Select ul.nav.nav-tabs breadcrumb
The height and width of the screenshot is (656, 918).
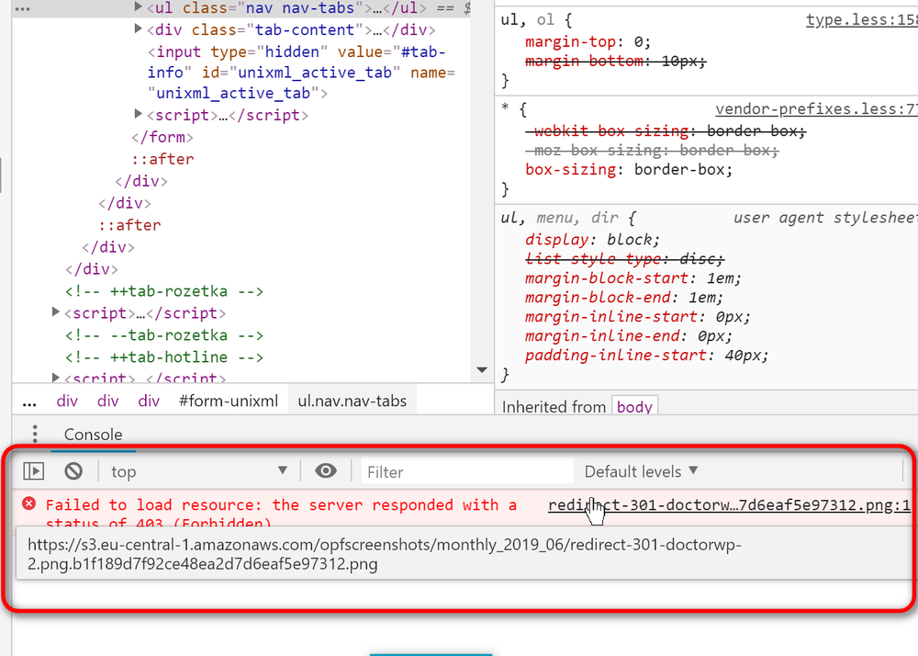point(352,402)
